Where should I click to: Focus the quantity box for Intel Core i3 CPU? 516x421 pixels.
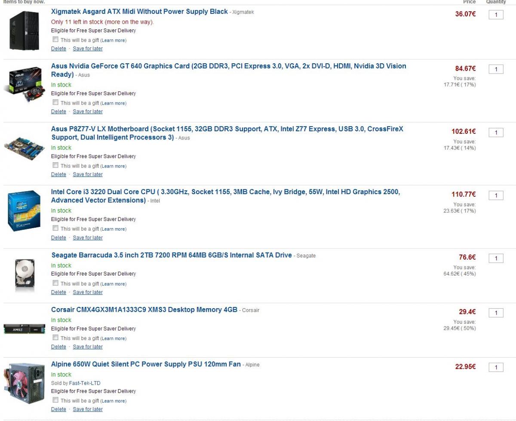point(496,195)
